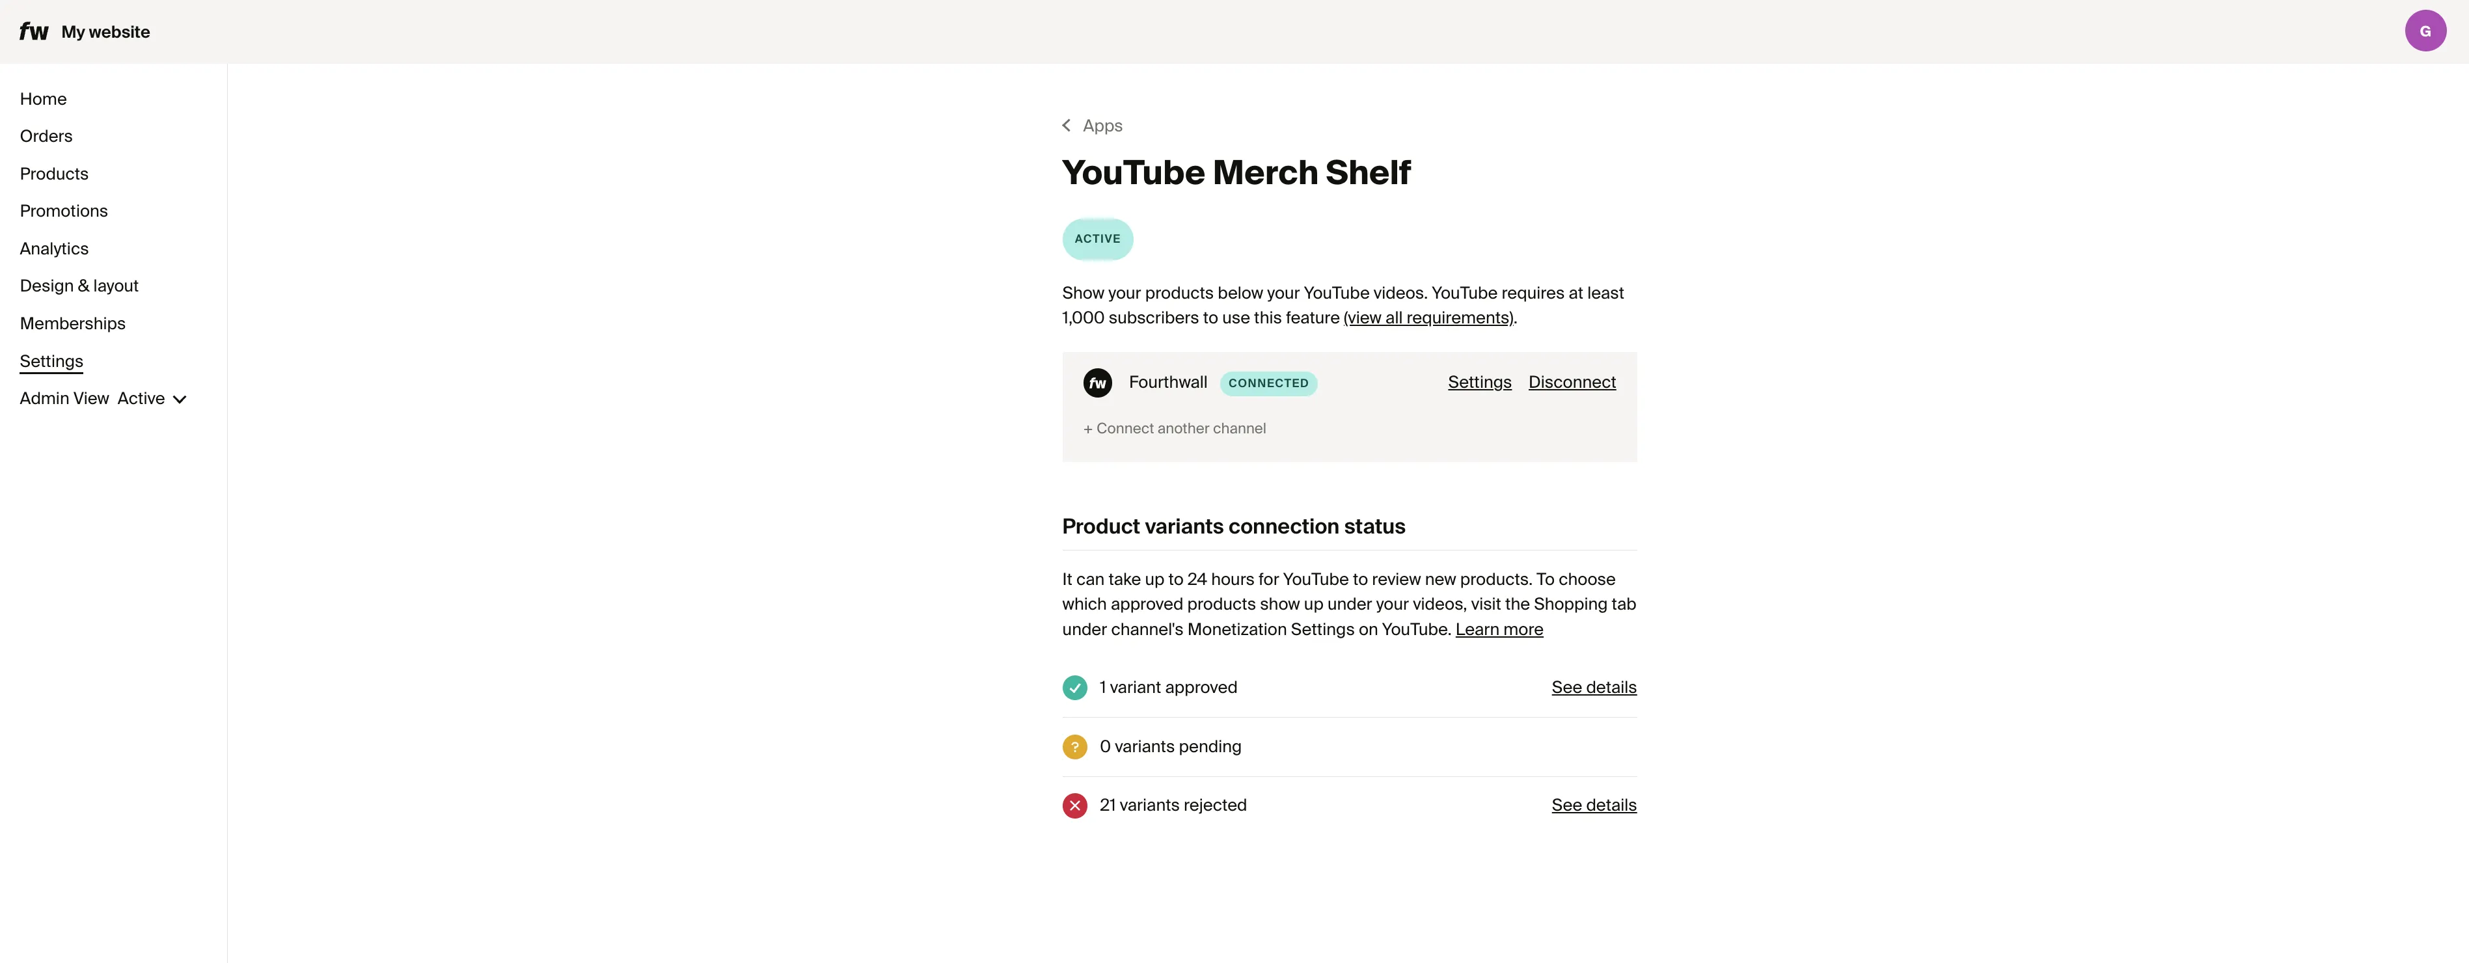The width and height of the screenshot is (2469, 963).
Task: View all YouTube requirements
Action: (1427, 317)
